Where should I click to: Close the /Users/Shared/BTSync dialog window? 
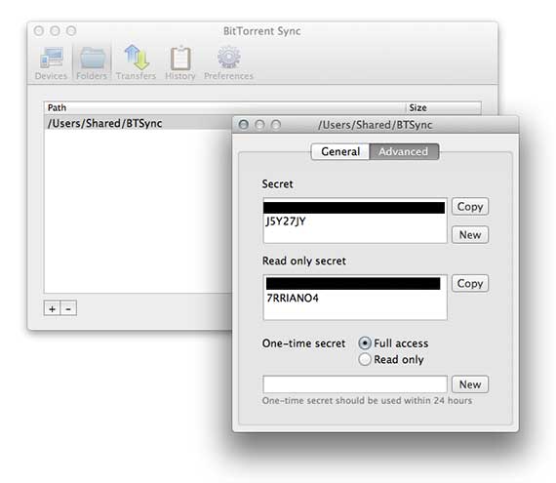tap(244, 125)
